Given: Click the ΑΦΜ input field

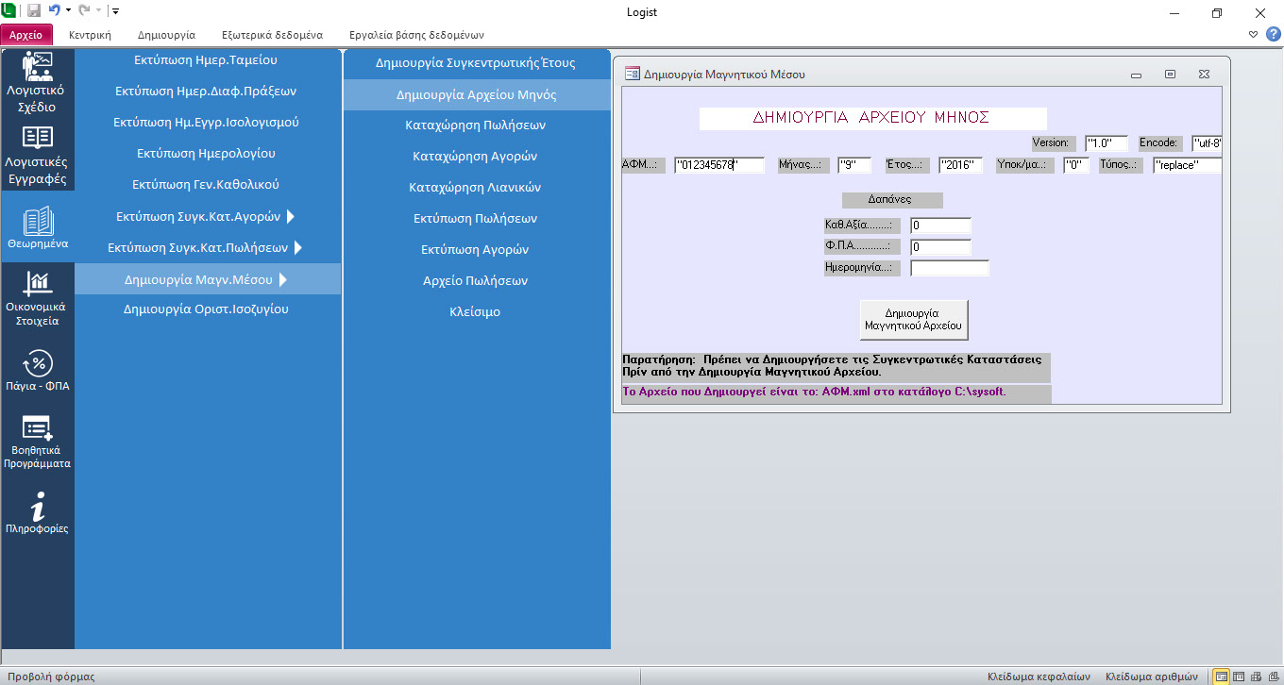Looking at the screenshot, I should coord(718,165).
